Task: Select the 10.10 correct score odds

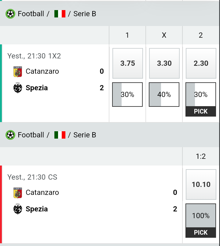Action: [x=201, y=184]
